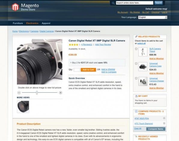
Task: Remove AT&T 8525 PDA from compare list
Action: coord(164,118)
